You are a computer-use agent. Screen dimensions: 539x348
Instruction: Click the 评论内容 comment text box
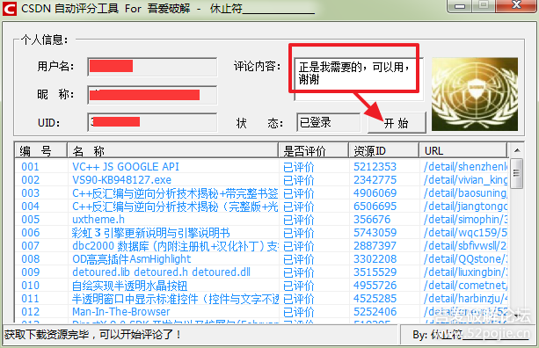point(359,79)
